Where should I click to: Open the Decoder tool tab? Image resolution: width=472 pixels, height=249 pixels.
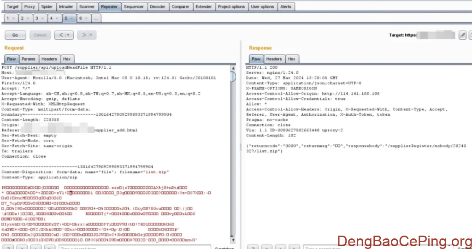[x=158, y=7]
